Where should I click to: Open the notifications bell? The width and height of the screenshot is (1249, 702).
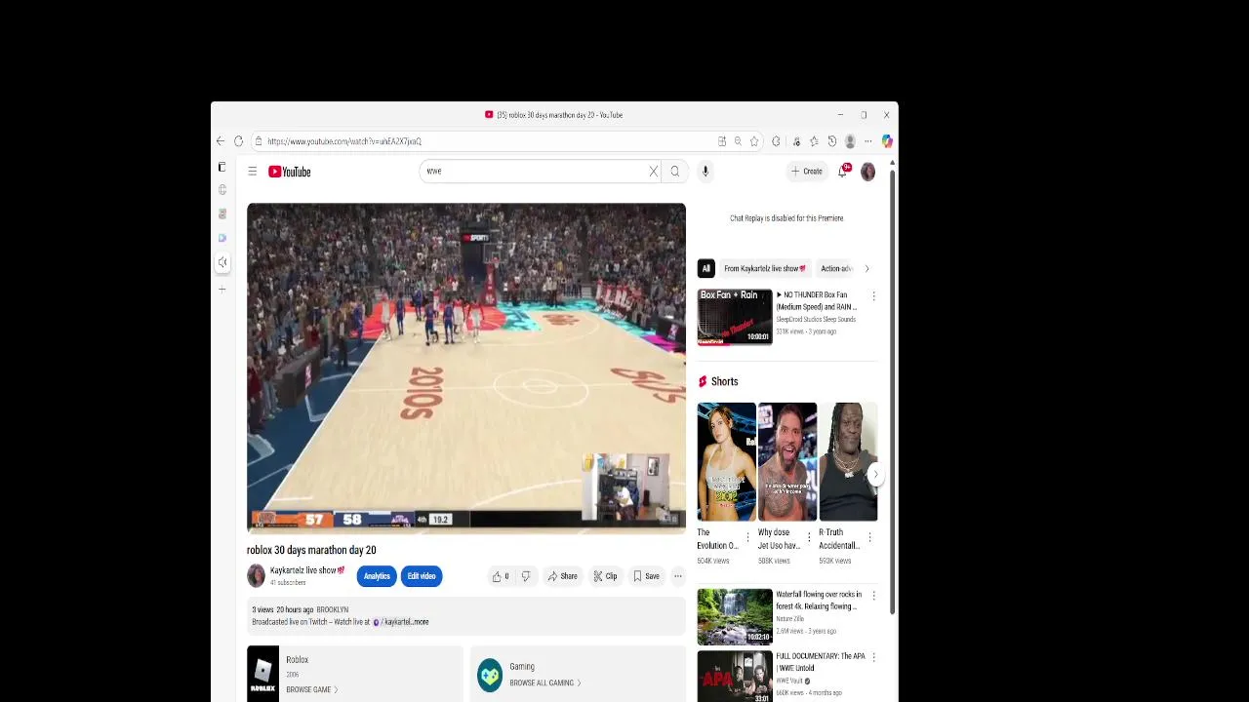843,172
